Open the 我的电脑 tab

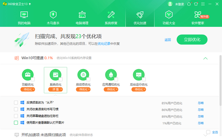point(24,18)
